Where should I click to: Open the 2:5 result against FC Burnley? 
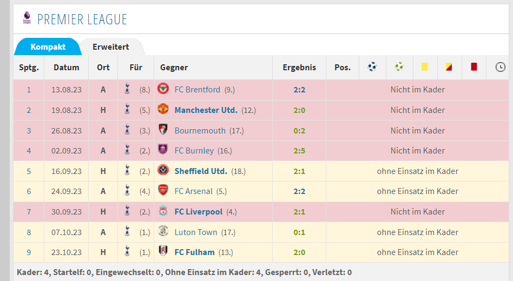(x=299, y=151)
